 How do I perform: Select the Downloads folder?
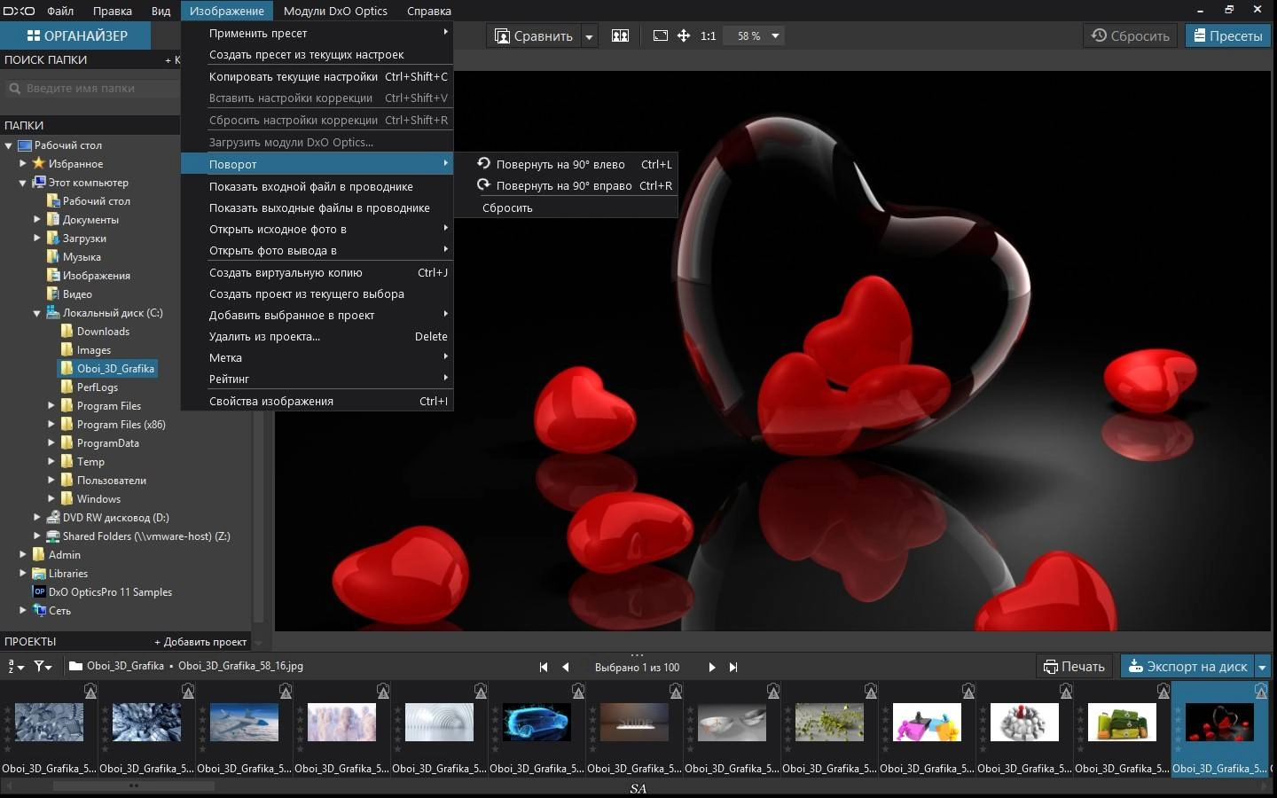click(x=95, y=332)
